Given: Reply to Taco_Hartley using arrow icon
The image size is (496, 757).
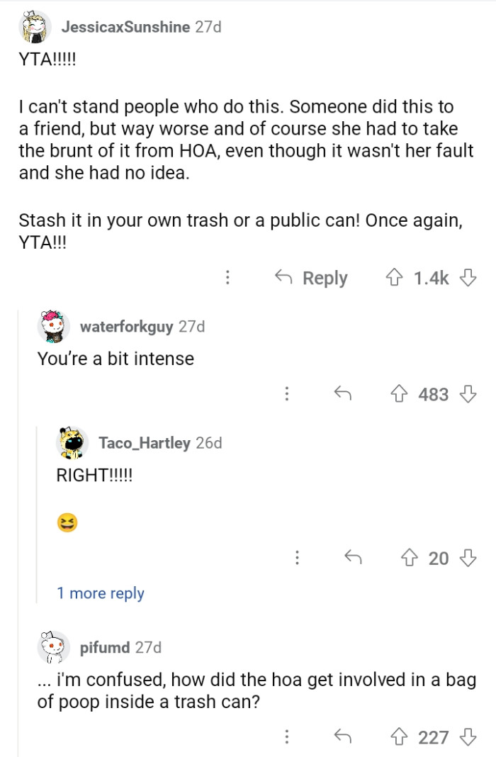Looking at the screenshot, I should [354, 558].
